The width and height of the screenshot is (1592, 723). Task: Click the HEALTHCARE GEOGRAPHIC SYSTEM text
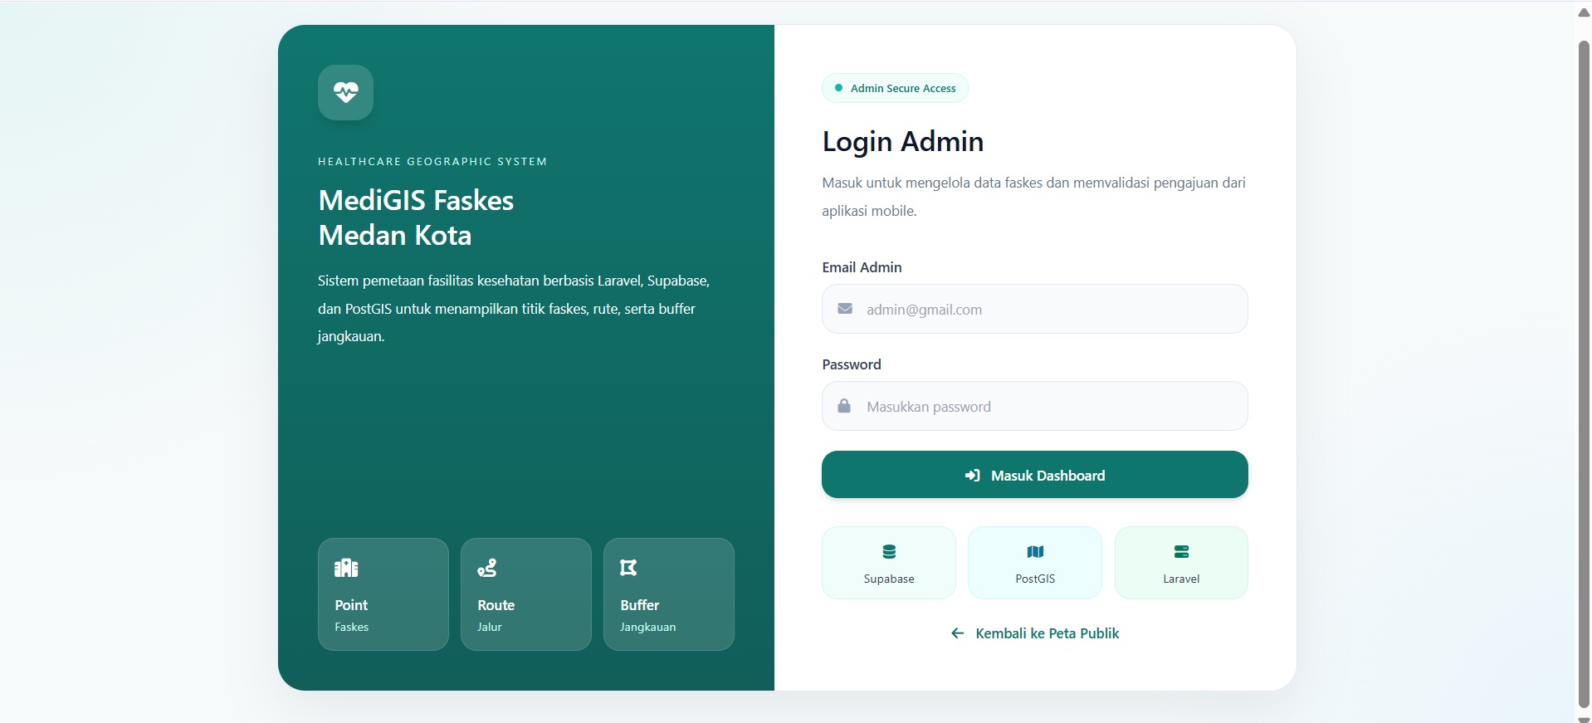tap(432, 162)
